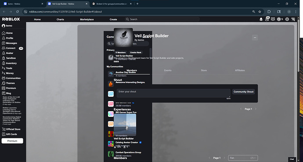Open the settings gear in the Roblox header
This screenshot has width=303, height=162.
pos(287,19)
